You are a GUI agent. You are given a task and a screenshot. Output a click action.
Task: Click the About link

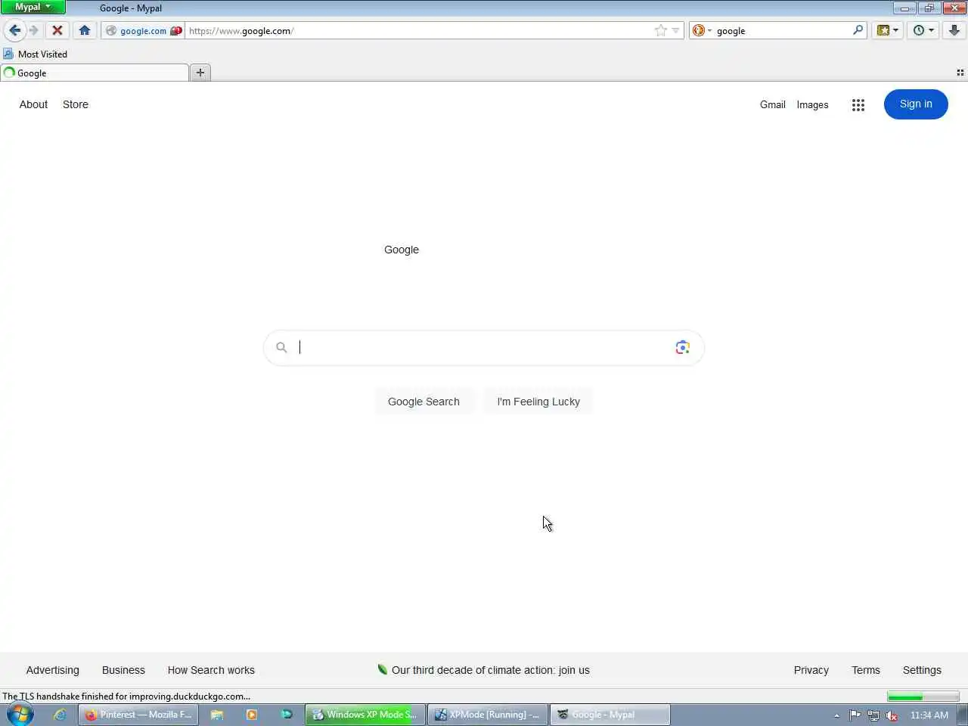point(33,104)
